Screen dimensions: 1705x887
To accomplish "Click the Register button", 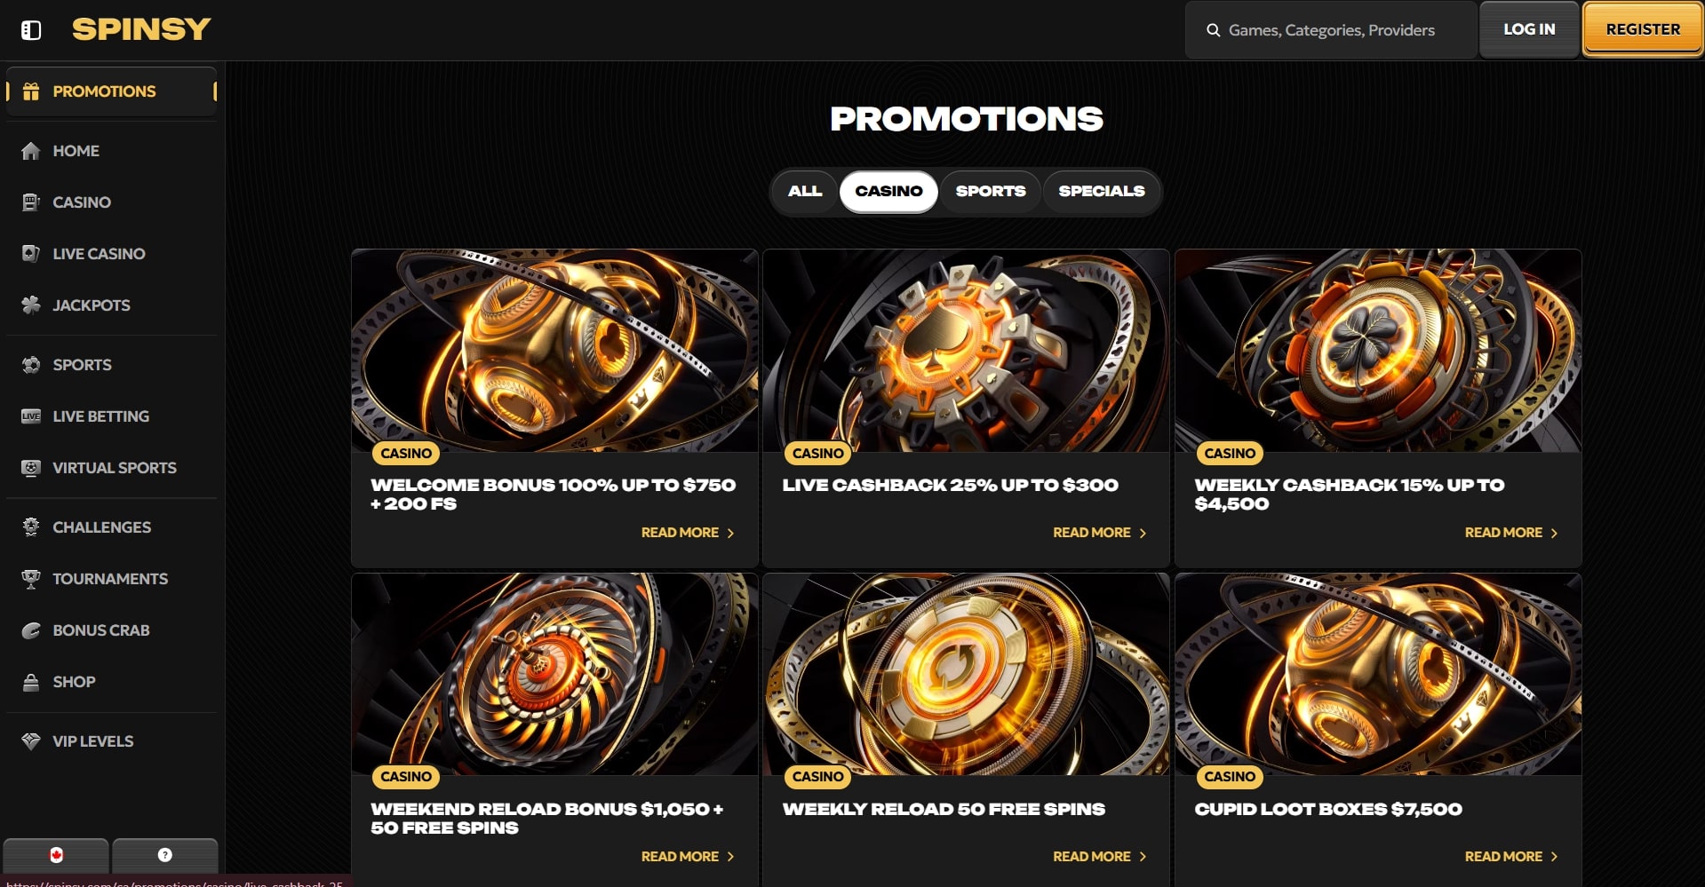I will pos(1643,29).
